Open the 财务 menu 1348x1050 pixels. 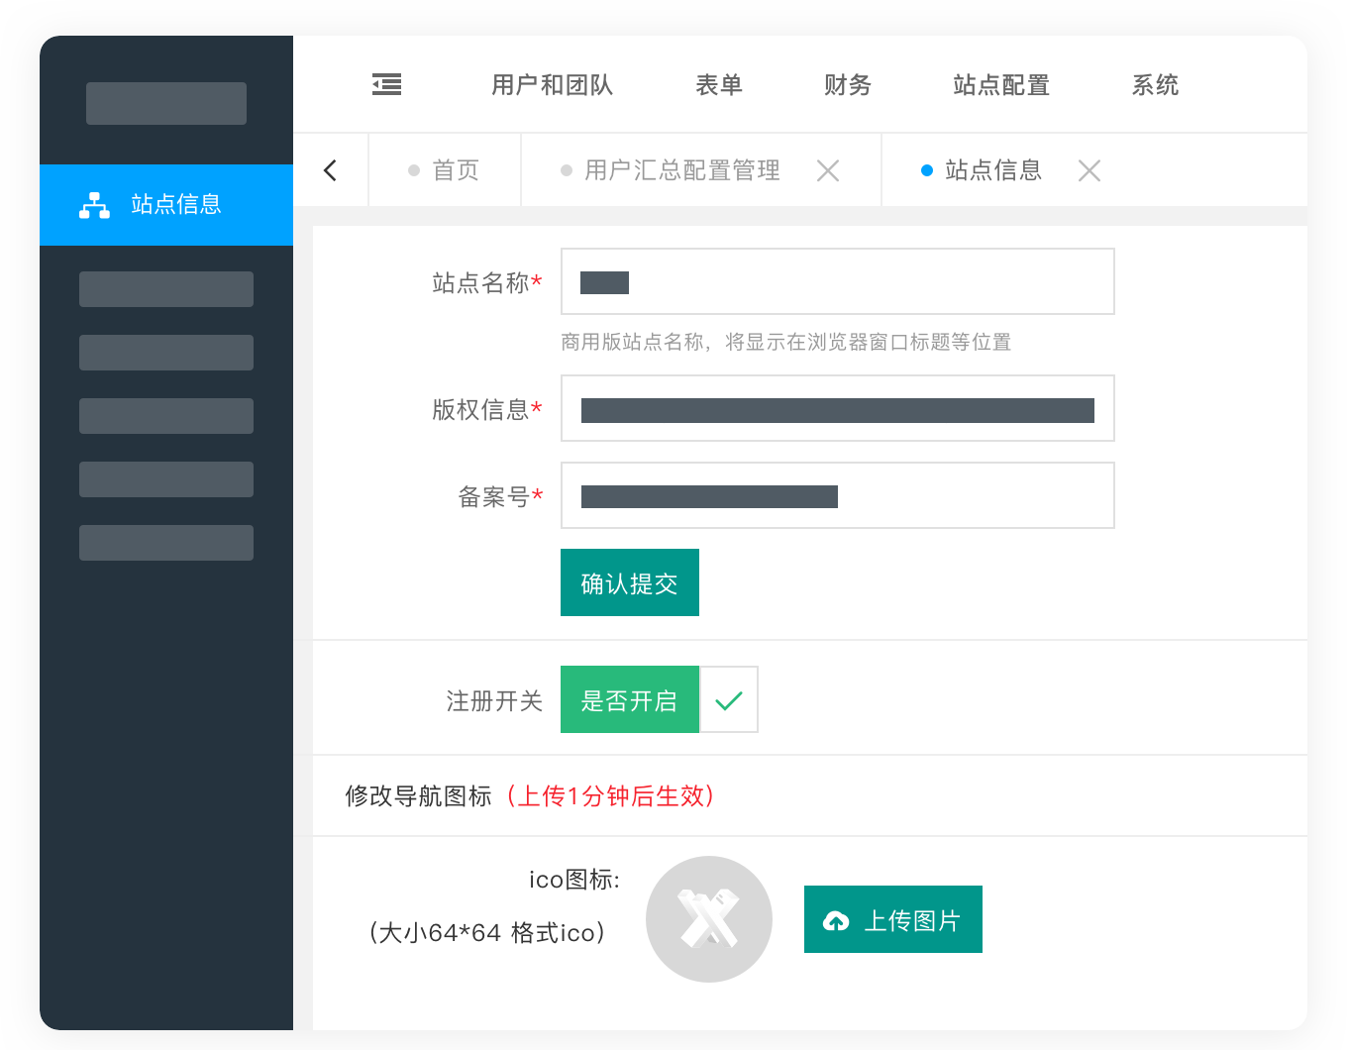(x=847, y=85)
